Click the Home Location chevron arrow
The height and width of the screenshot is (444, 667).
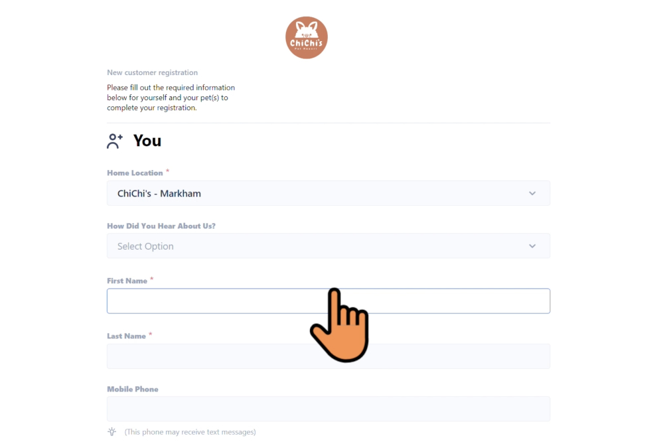pos(532,194)
